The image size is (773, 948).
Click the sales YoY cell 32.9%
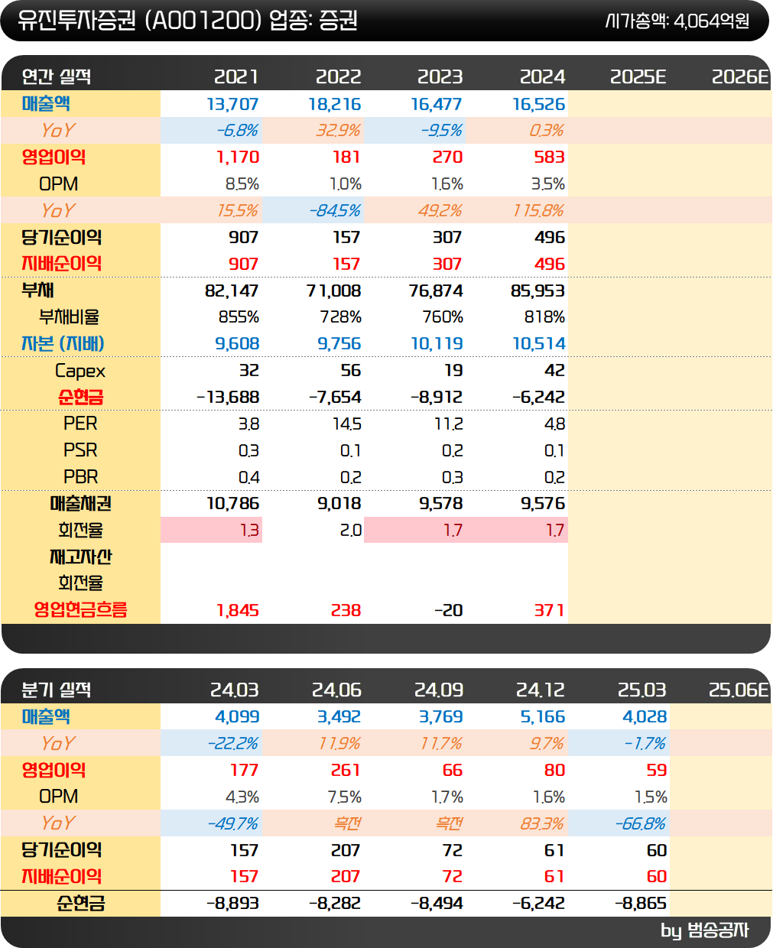coord(338,131)
